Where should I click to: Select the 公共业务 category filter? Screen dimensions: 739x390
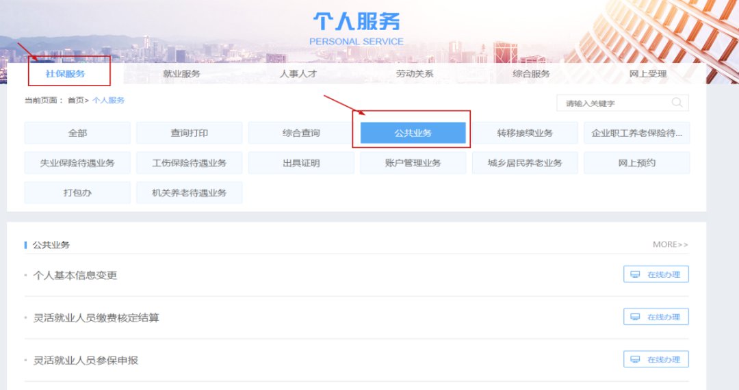pos(413,133)
